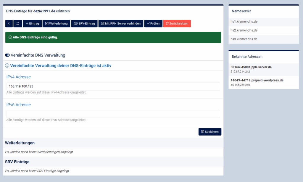The width and height of the screenshot is (303, 182).
Task: Click the domain name dezio1991.de in heading
Action: tap(44, 11)
